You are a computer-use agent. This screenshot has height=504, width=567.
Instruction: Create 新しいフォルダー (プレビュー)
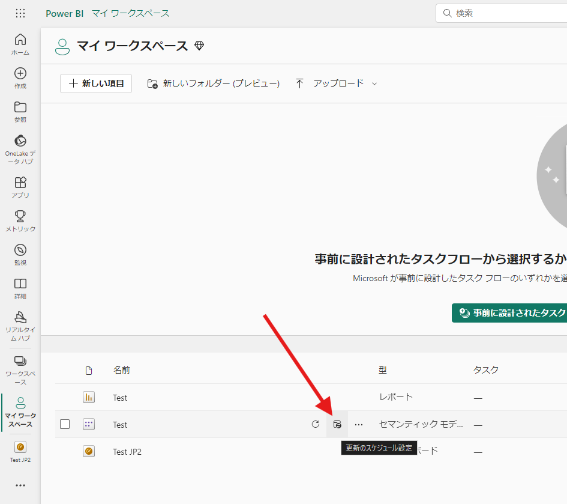[214, 83]
